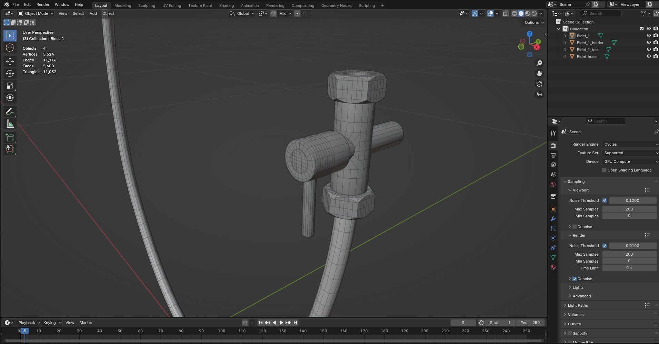Viewport: 659px width, 344px height.
Task: Open the Physics properties tab
Action: tap(553, 238)
